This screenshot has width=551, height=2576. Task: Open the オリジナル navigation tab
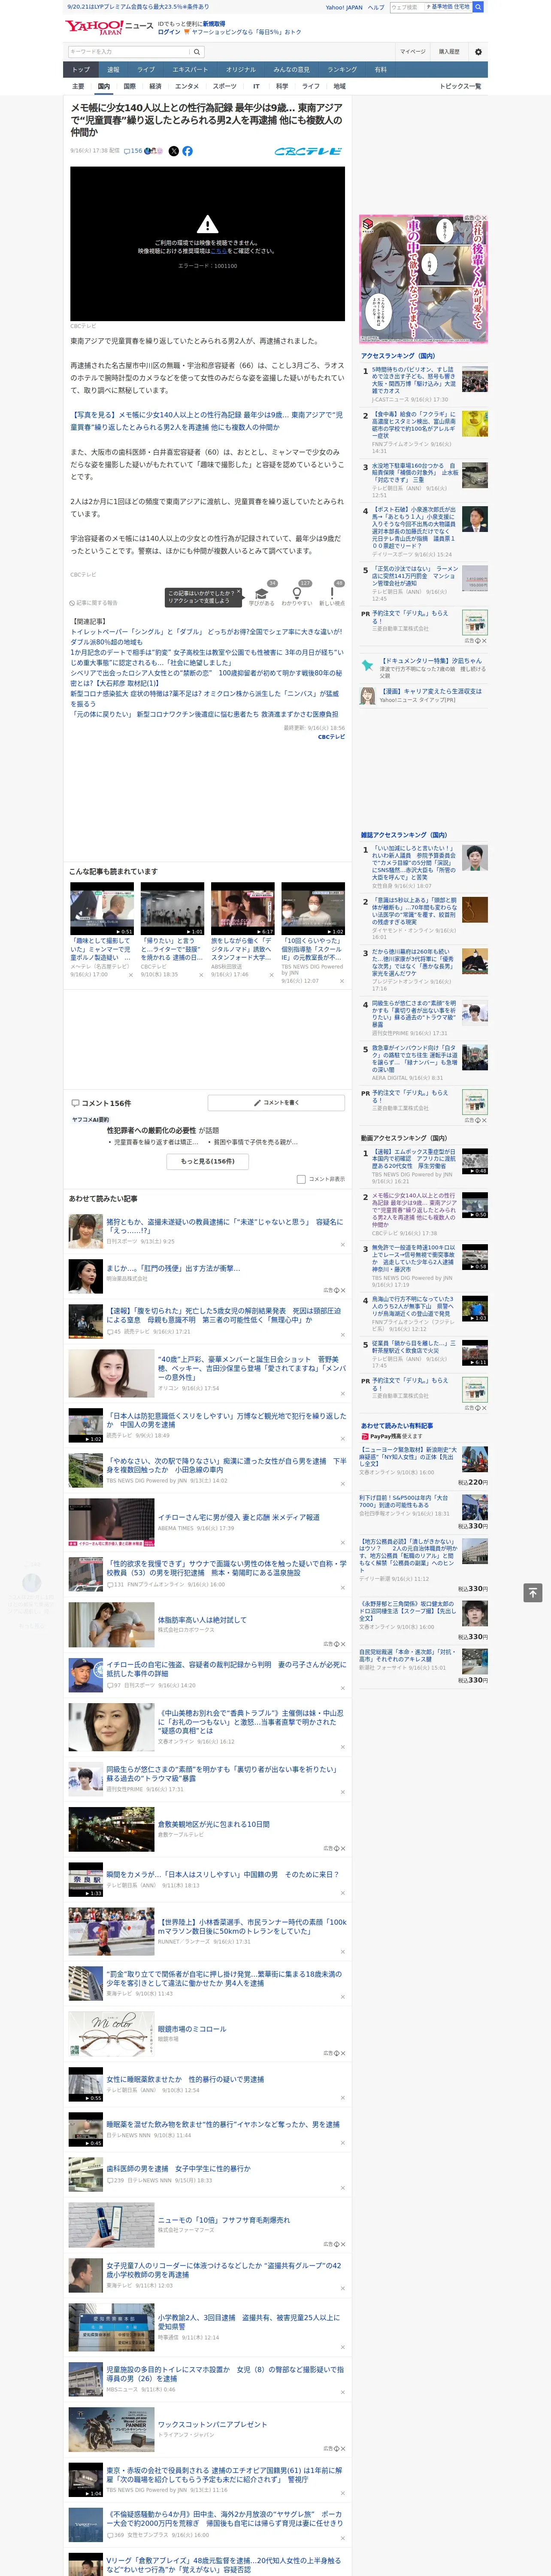(241, 70)
